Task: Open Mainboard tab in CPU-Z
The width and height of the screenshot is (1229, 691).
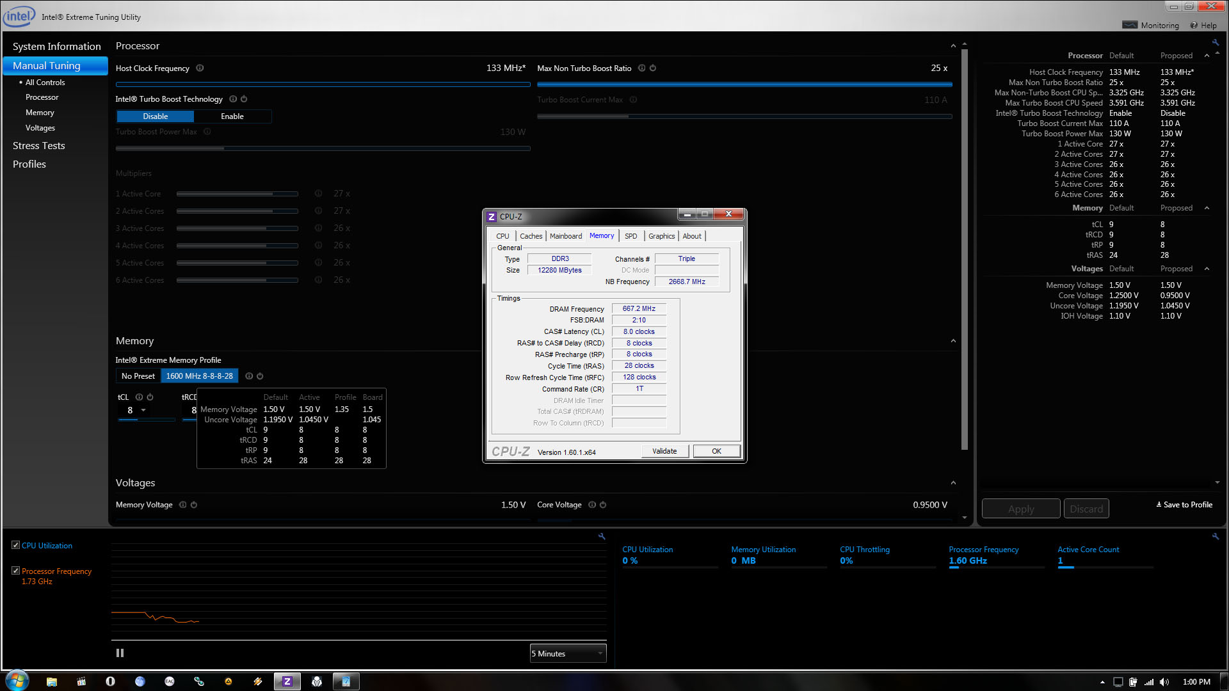Action: click(x=566, y=236)
